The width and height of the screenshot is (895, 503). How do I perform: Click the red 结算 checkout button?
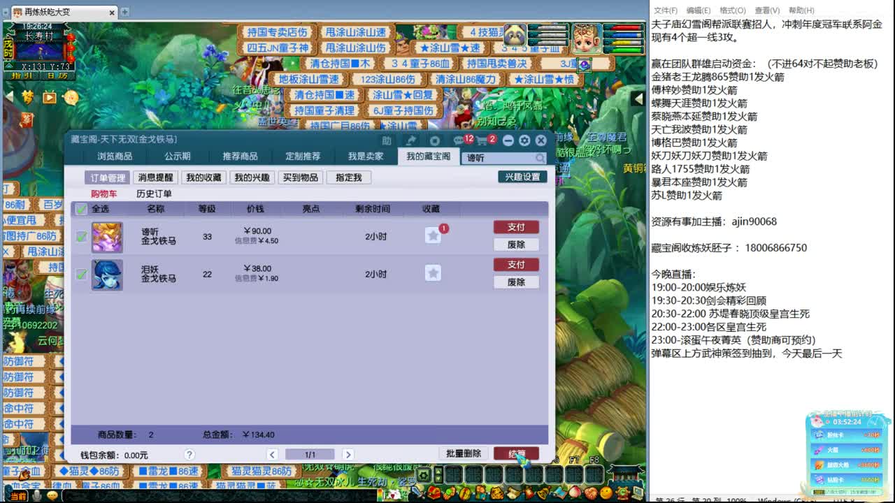point(516,453)
